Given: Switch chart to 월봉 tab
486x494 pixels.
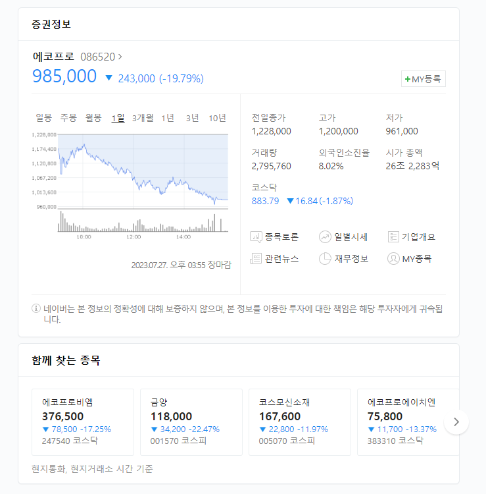Looking at the screenshot, I should 93,118.
